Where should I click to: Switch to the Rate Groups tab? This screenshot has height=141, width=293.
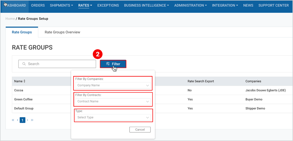[x=22, y=32]
